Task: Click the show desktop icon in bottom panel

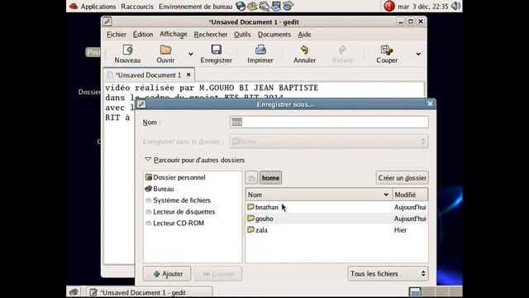Action: [x=74, y=292]
